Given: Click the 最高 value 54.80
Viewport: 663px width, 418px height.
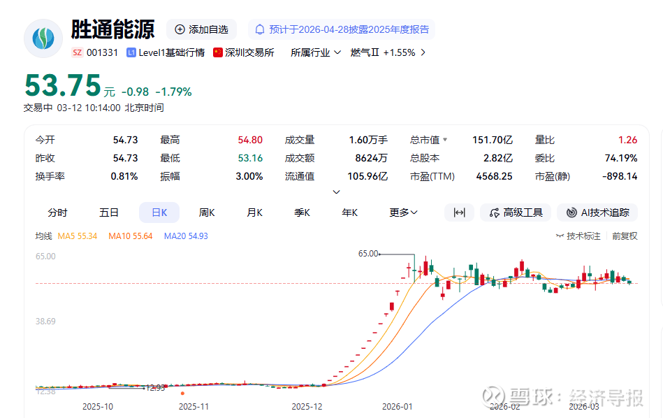Looking at the screenshot, I should (250, 140).
